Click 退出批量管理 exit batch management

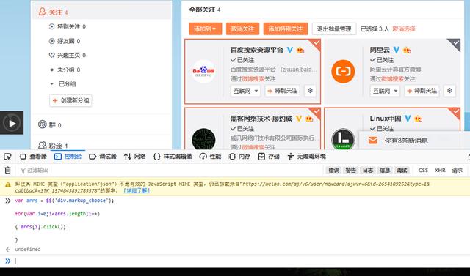tap(334, 29)
